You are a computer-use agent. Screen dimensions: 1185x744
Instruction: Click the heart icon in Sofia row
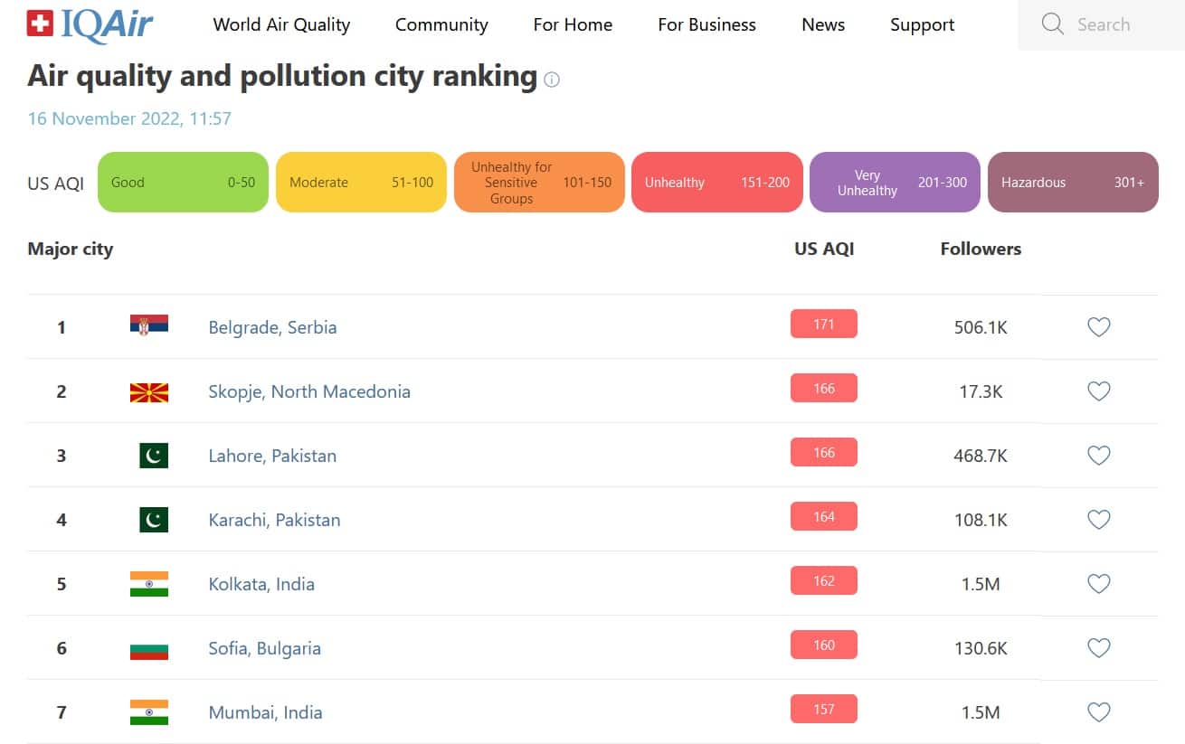click(1098, 648)
